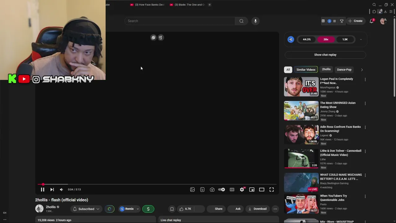The image size is (396, 223).
Task: Toggle closed captions CC
Action: [232, 190]
